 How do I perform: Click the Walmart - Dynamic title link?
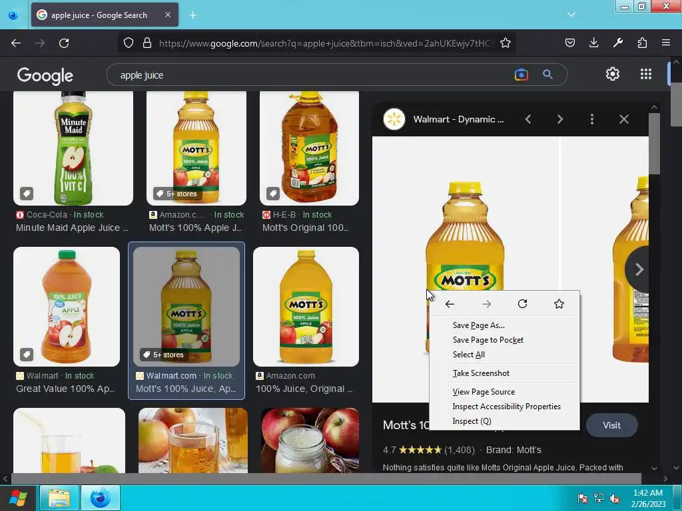point(458,120)
